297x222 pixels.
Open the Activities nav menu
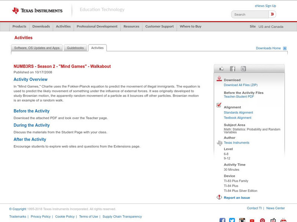click(x=63, y=26)
